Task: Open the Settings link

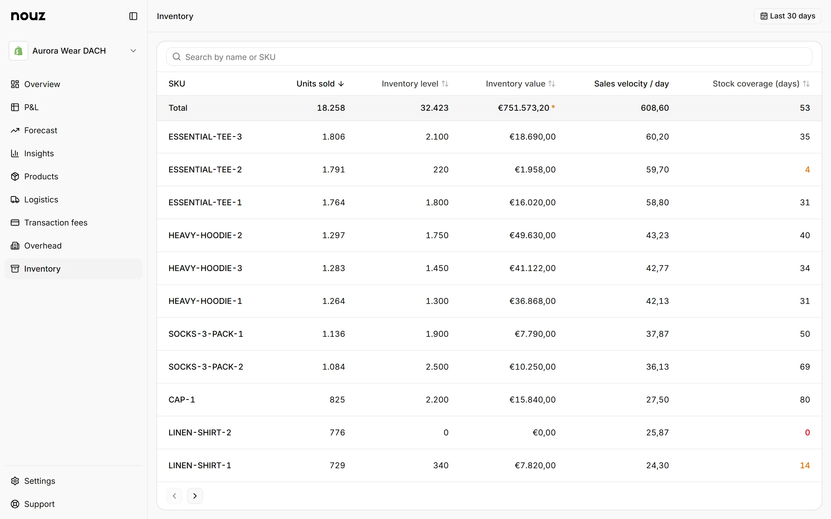Action: coord(74,481)
